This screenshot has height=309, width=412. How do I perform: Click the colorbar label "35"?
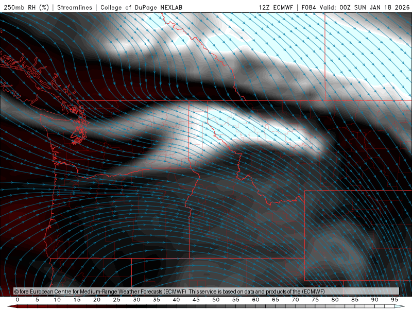[157, 300]
